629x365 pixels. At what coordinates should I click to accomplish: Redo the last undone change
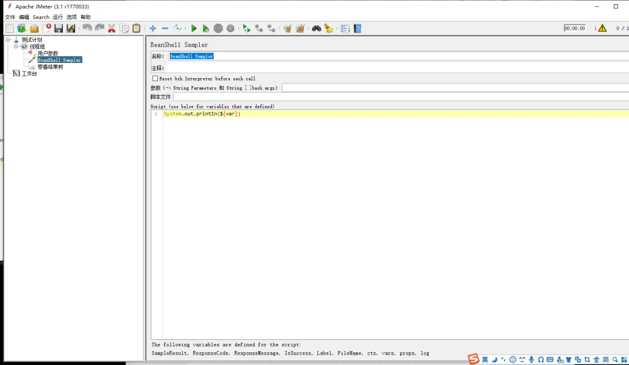tap(100, 28)
